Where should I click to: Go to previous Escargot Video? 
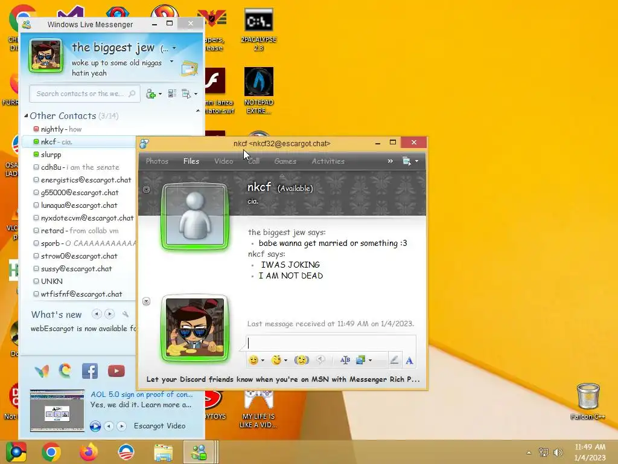coord(109,426)
